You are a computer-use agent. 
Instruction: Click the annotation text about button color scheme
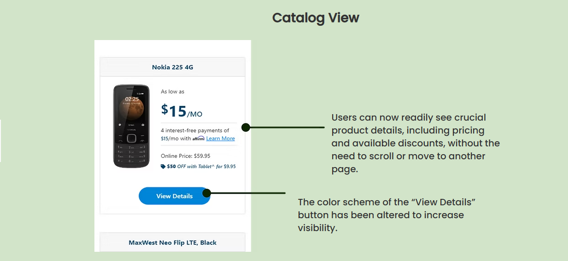386,215
